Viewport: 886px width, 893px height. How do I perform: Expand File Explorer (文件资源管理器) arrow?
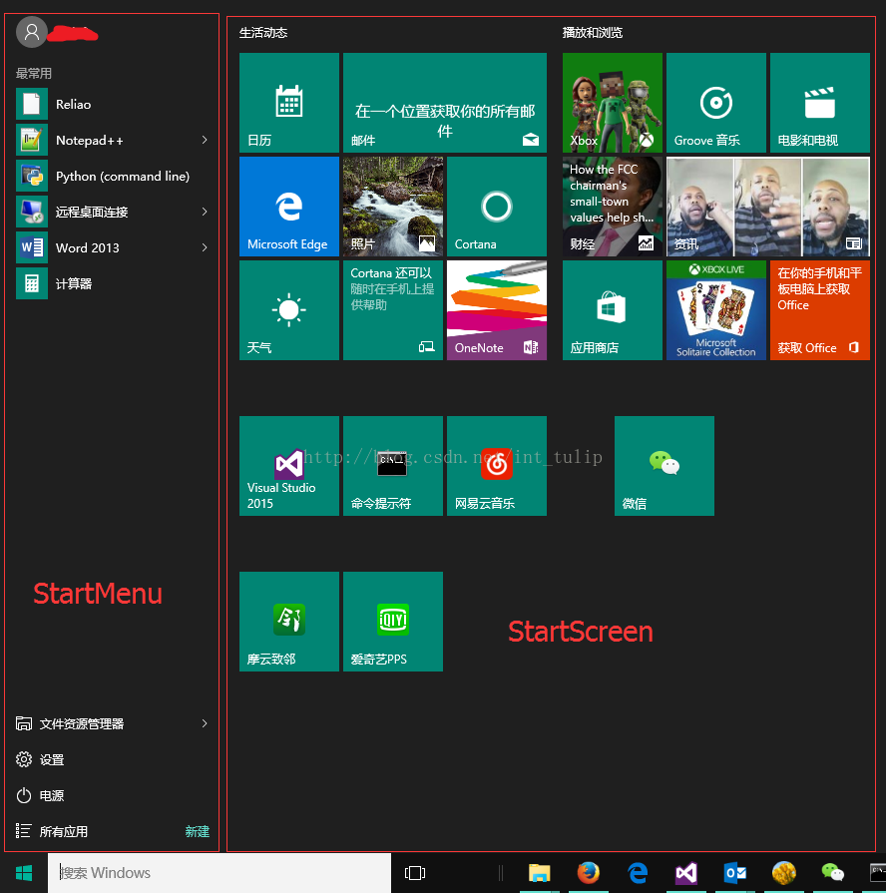pyautogui.click(x=205, y=723)
